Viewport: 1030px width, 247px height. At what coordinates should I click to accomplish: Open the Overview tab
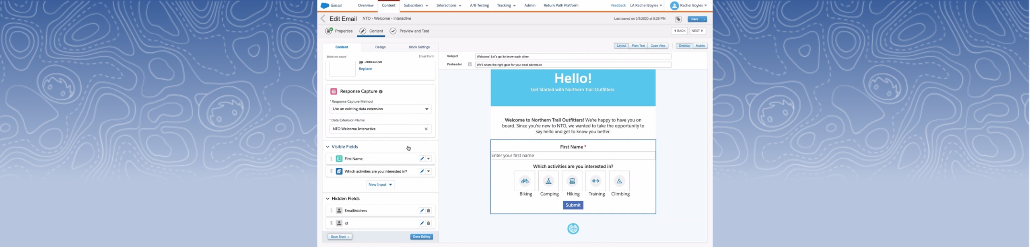[365, 6]
